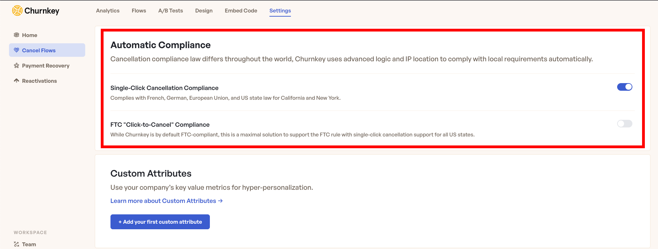Go to the A/B Tests tab
The image size is (658, 249).
pyautogui.click(x=170, y=11)
